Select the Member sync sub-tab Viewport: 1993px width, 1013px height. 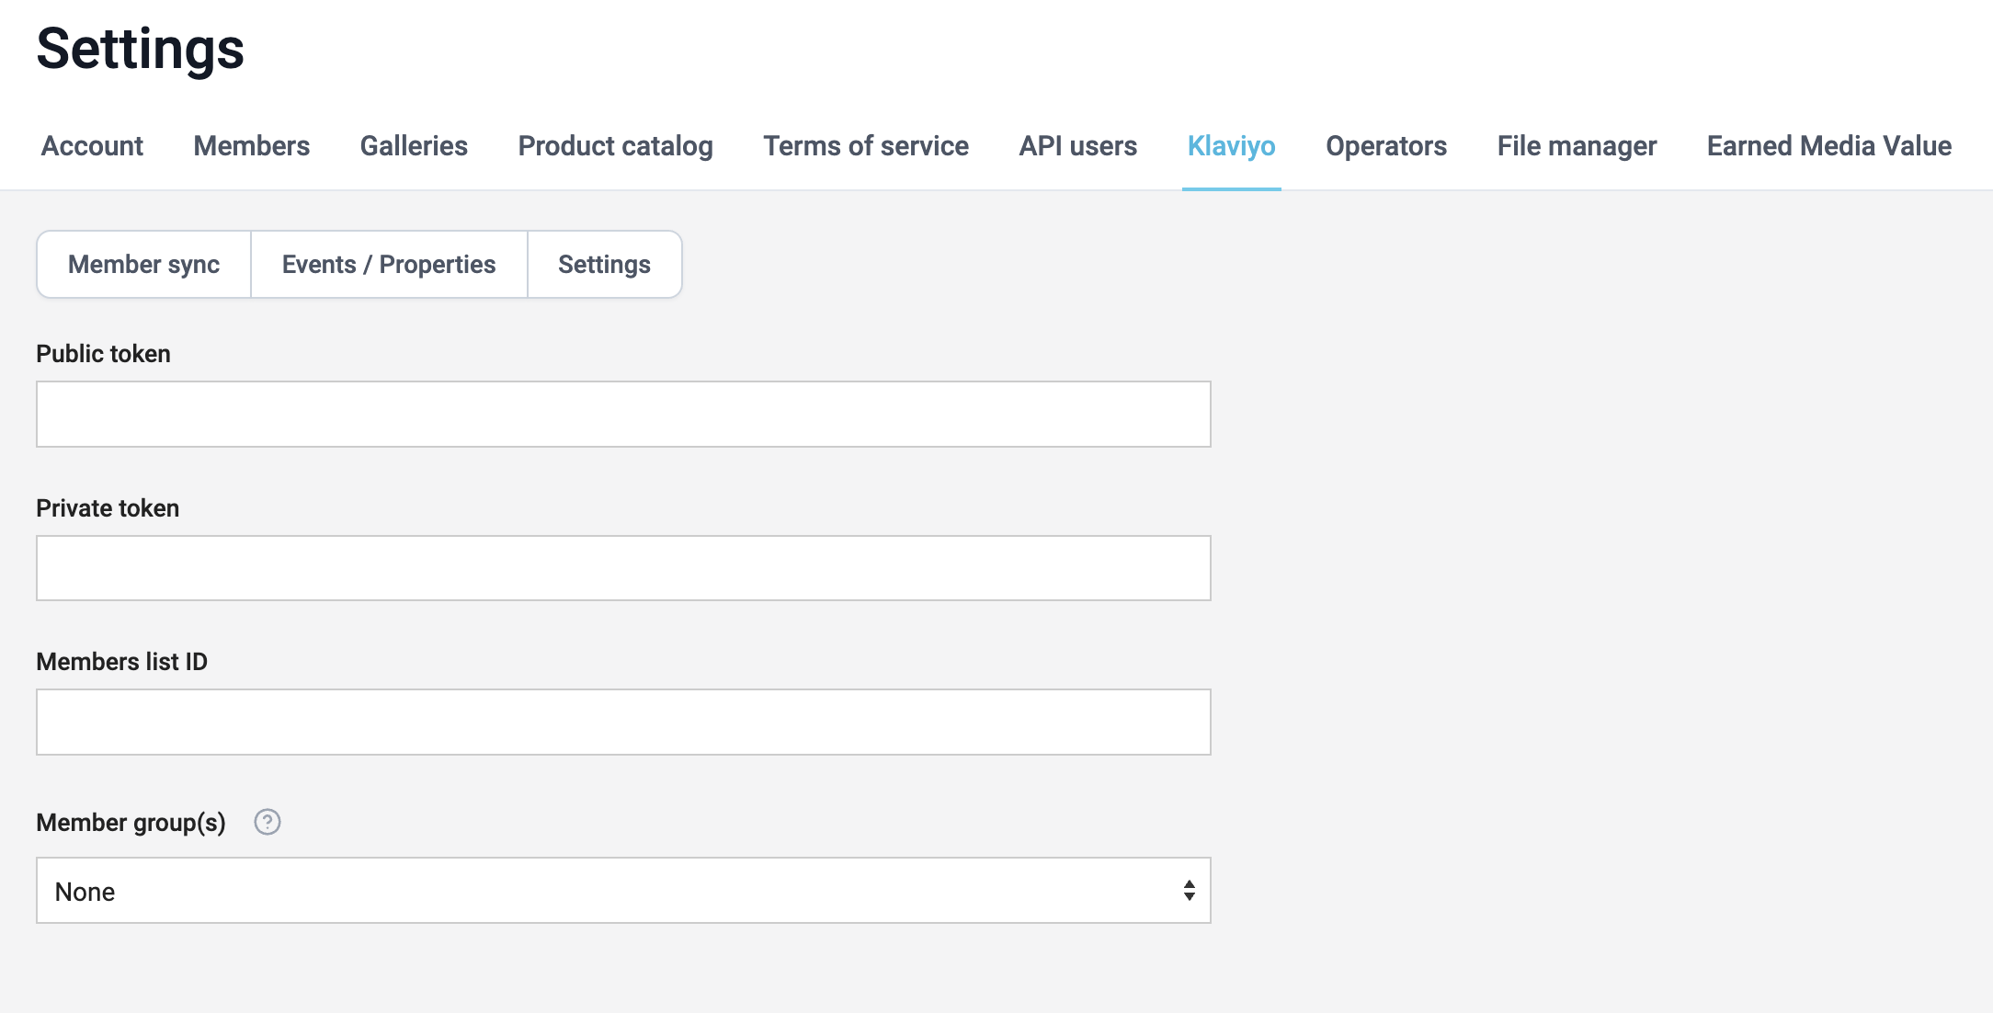[143, 265]
